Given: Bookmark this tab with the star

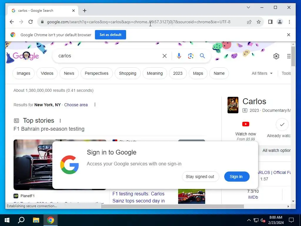Looking at the screenshot, I should (x=259, y=22).
